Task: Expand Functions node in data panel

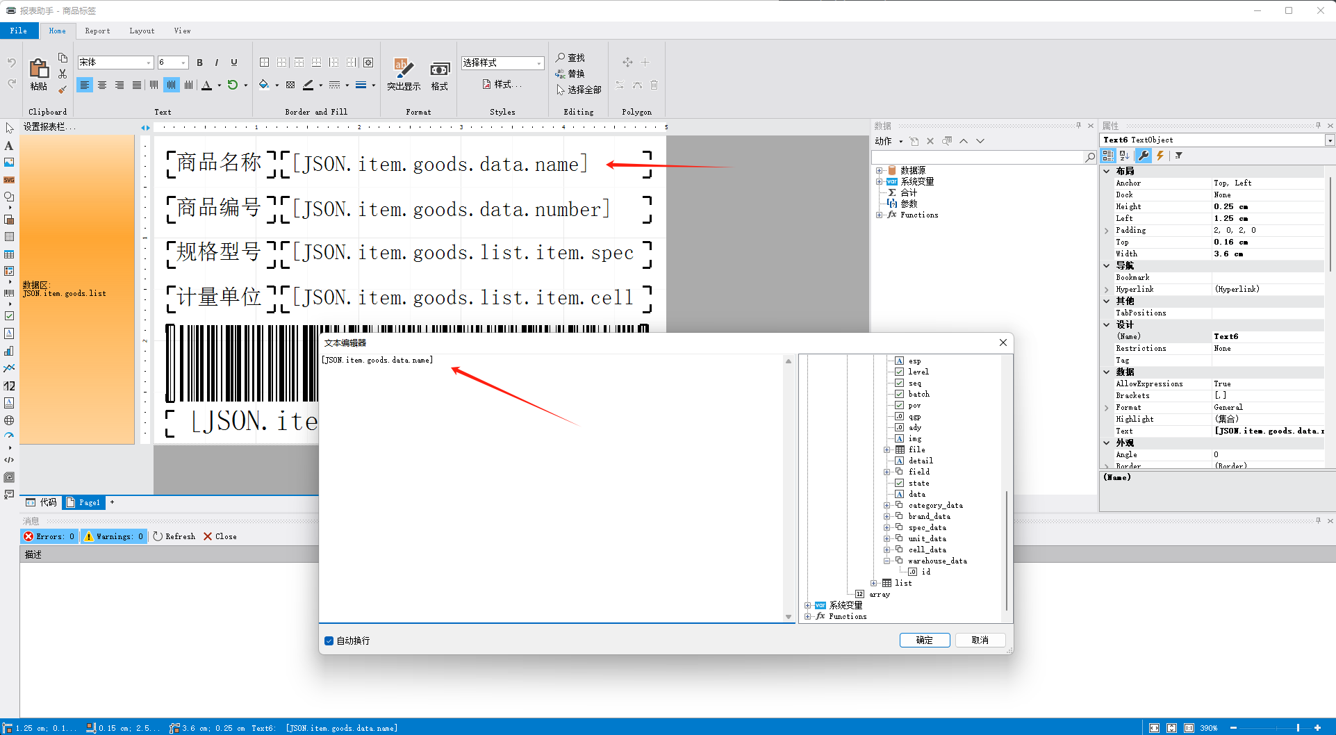Action: (879, 215)
